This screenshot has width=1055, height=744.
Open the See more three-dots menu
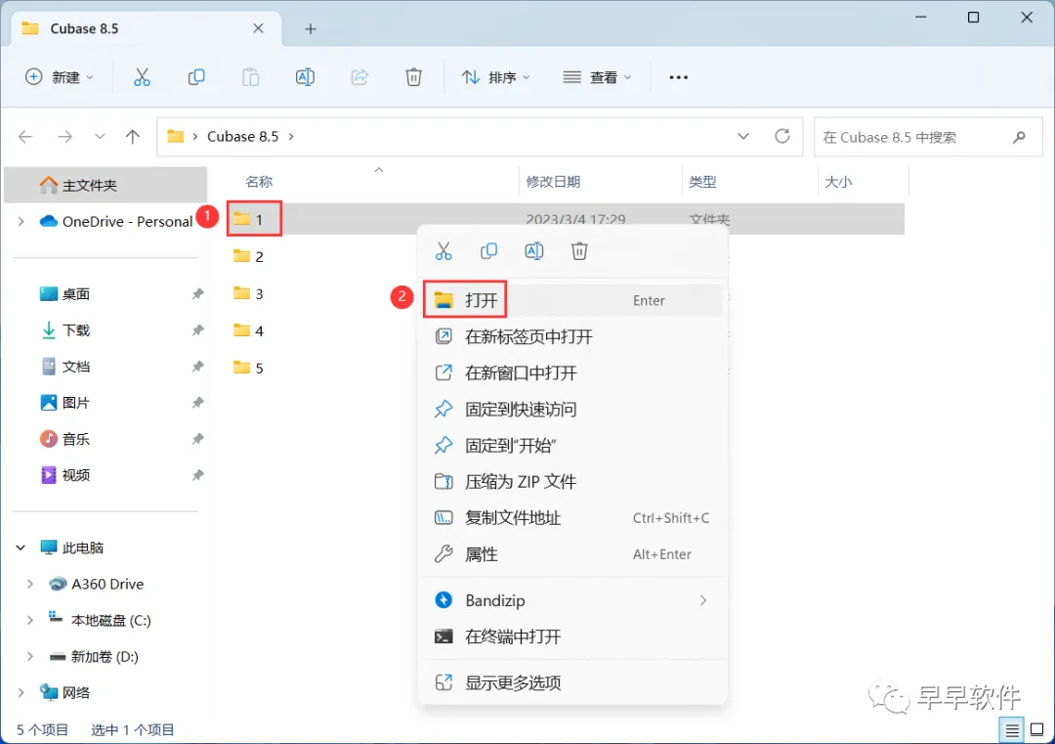coord(678,77)
